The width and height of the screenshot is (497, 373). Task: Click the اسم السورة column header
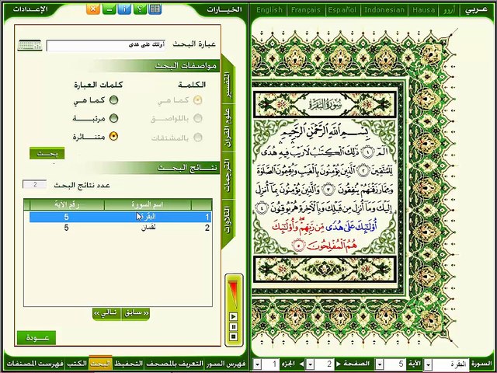tap(148, 204)
